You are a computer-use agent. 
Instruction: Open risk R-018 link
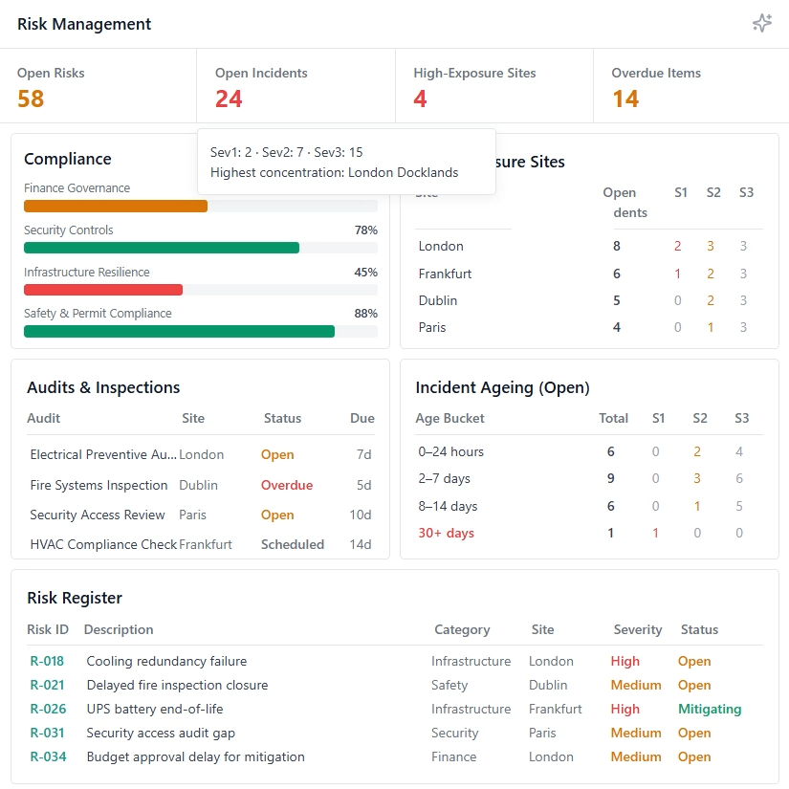click(x=48, y=661)
